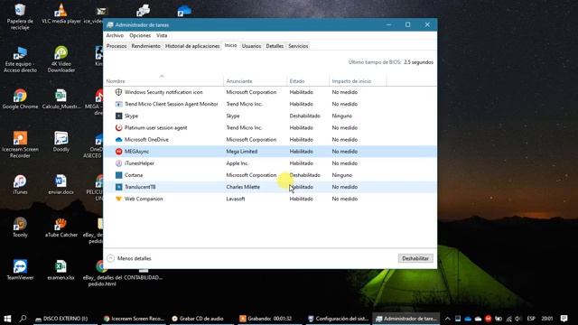The height and width of the screenshot is (325, 578).
Task: Switch to the Usuarios tab
Action: (251, 46)
